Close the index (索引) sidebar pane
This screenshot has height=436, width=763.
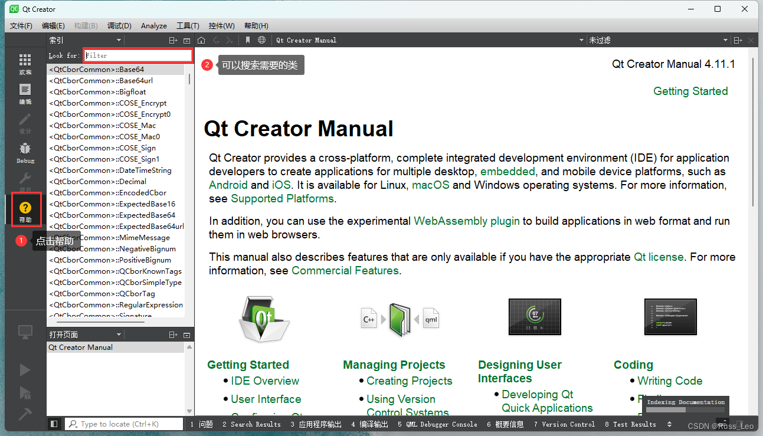point(187,40)
